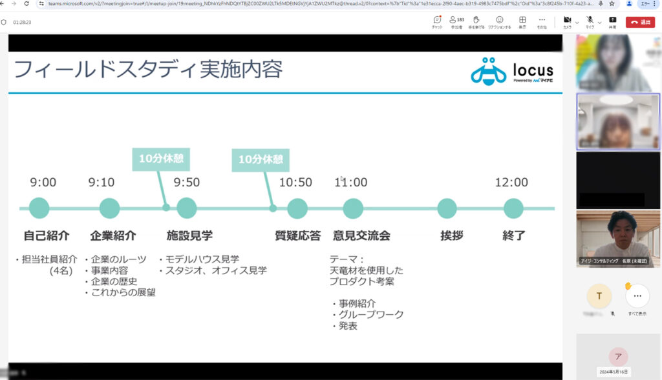Image resolution: width=662 pixels, height=380 pixels.
Task: Reload the page in the browser
Action: [x=25, y=3]
